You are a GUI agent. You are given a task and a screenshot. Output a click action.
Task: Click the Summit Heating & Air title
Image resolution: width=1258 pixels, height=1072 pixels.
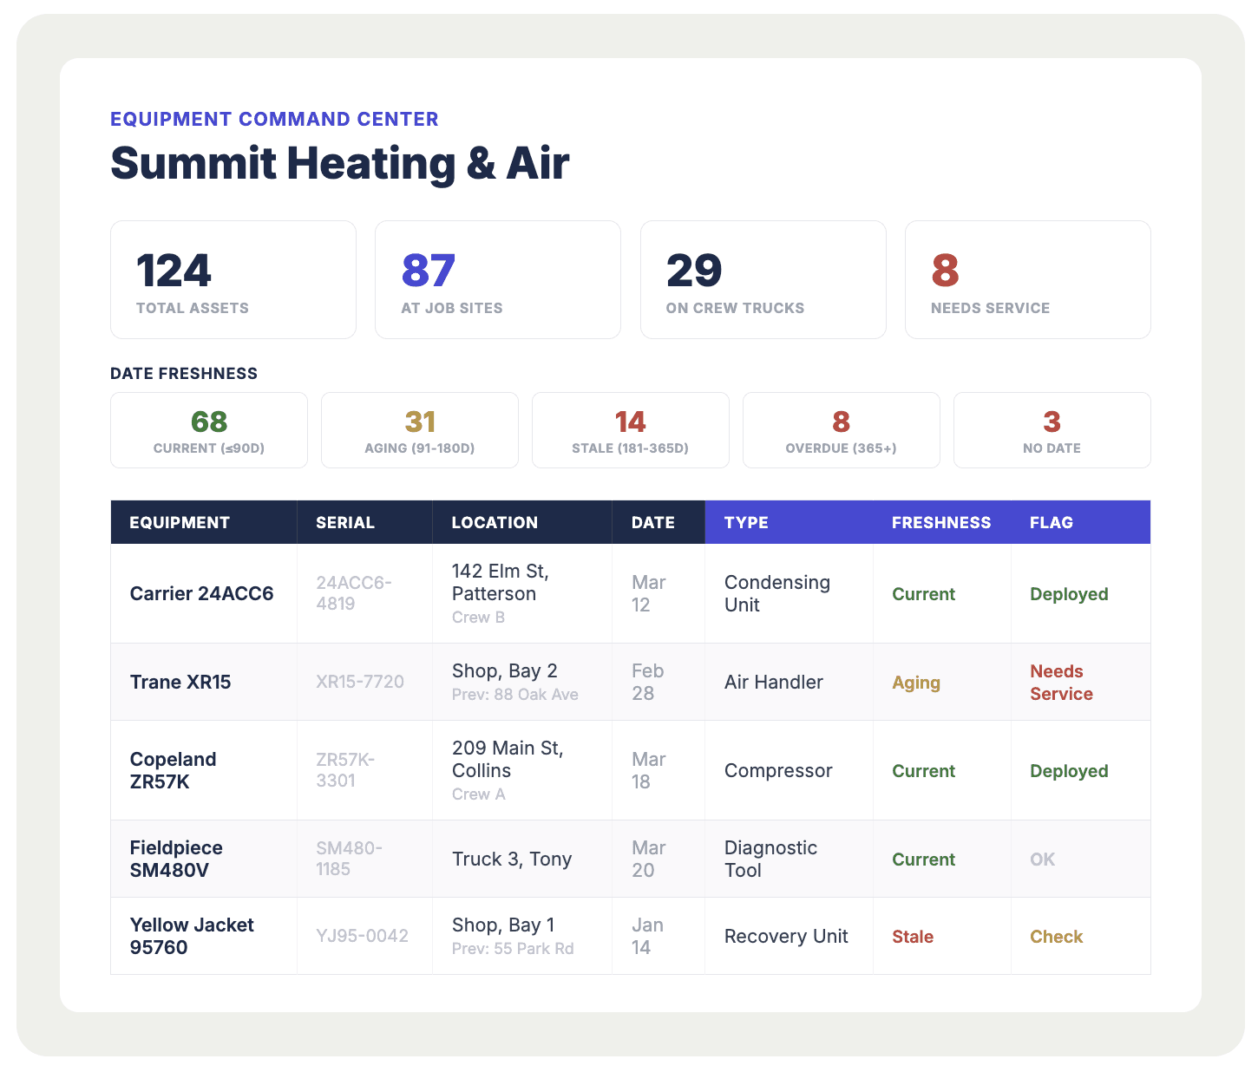coord(338,163)
